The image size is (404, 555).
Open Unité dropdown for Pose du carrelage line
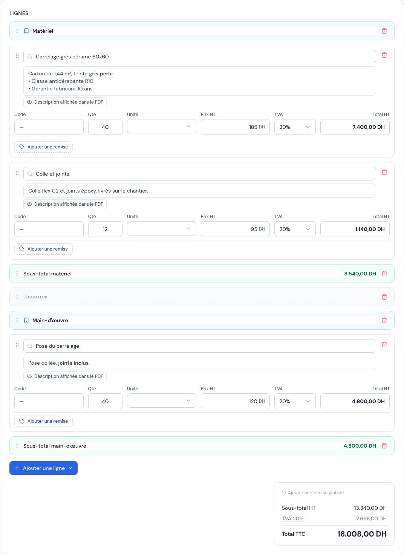click(161, 401)
